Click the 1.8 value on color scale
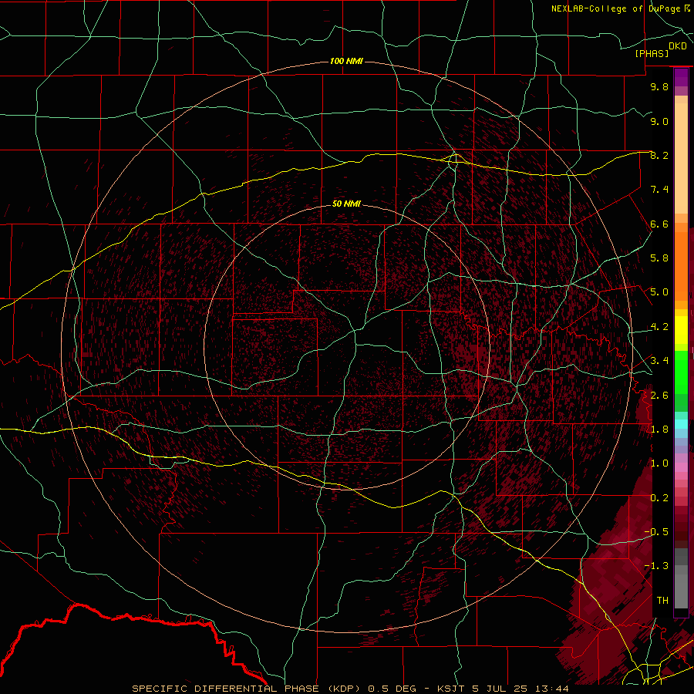The width and height of the screenshot is (694, 694). 659,430
